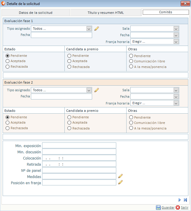Click the Guardar link
This screenshot has width=191, height=211.
coord(168,207)
